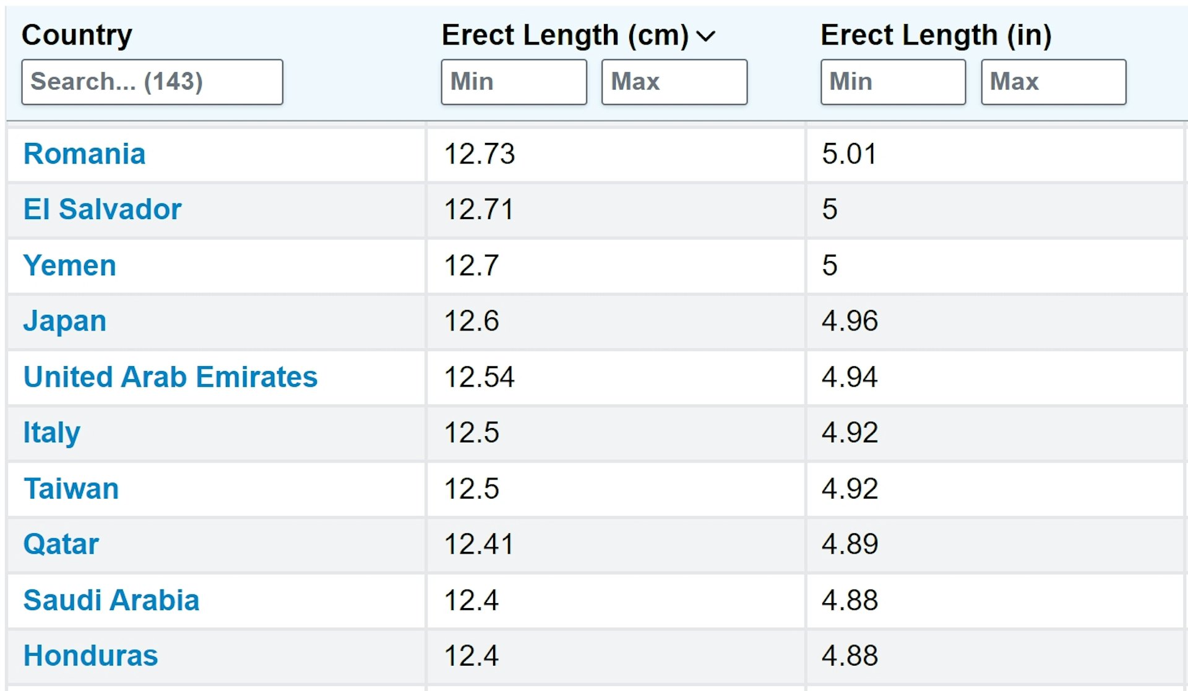Open the Romania country link
1188x691 pixels.
pos(84,154)
